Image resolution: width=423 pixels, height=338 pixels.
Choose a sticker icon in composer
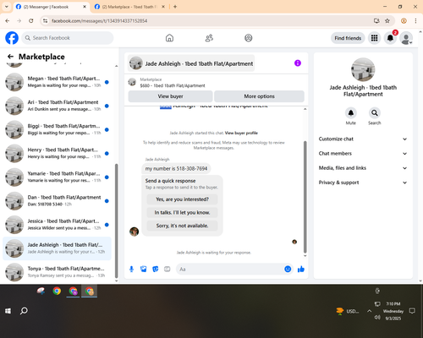pos(156,269)
